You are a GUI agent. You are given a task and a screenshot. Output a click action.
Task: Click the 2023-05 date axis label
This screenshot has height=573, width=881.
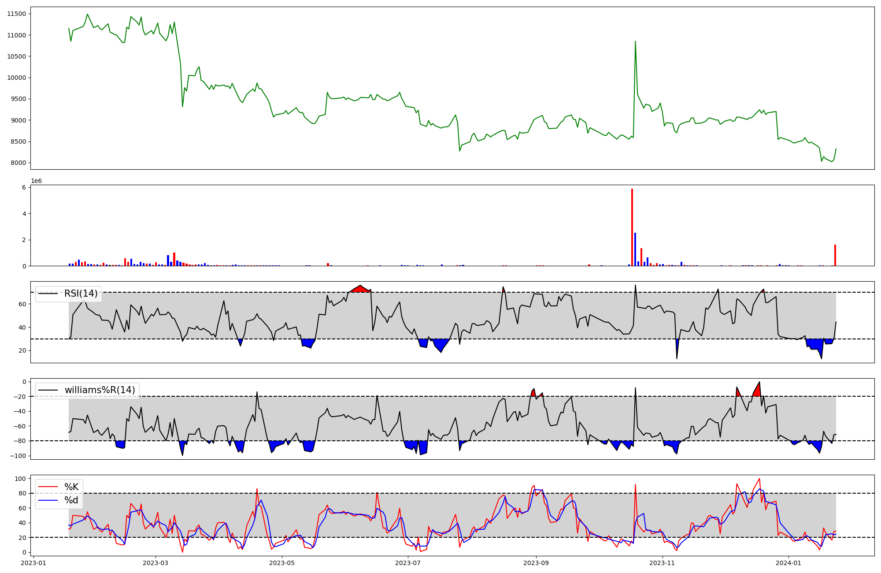tap(281, 563)
